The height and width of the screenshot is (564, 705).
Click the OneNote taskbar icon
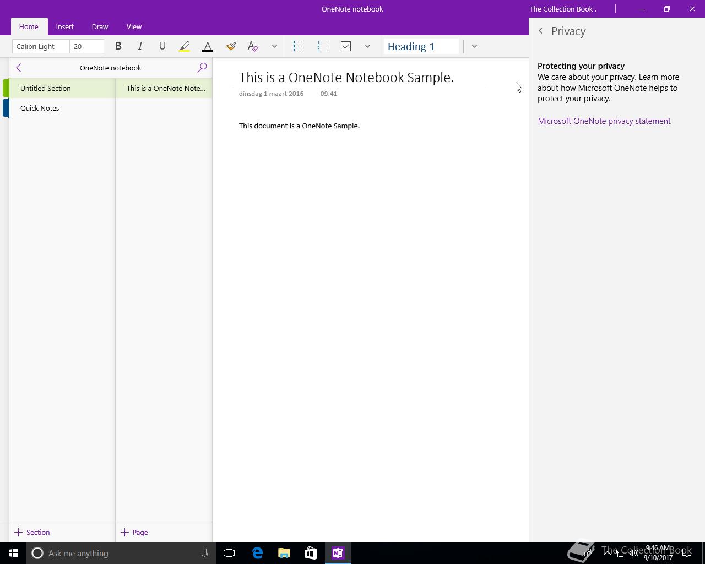tap(338, 553)
